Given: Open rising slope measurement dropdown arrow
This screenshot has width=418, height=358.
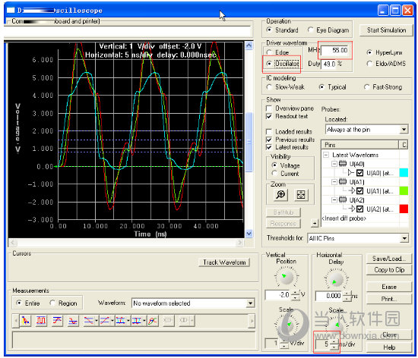Looking at the screenshot, I should point(112,321).
